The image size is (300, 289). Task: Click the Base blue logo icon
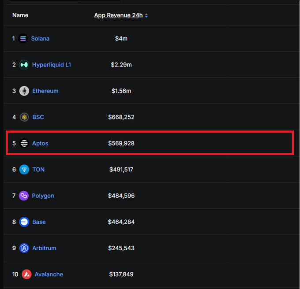coord(24,222)
